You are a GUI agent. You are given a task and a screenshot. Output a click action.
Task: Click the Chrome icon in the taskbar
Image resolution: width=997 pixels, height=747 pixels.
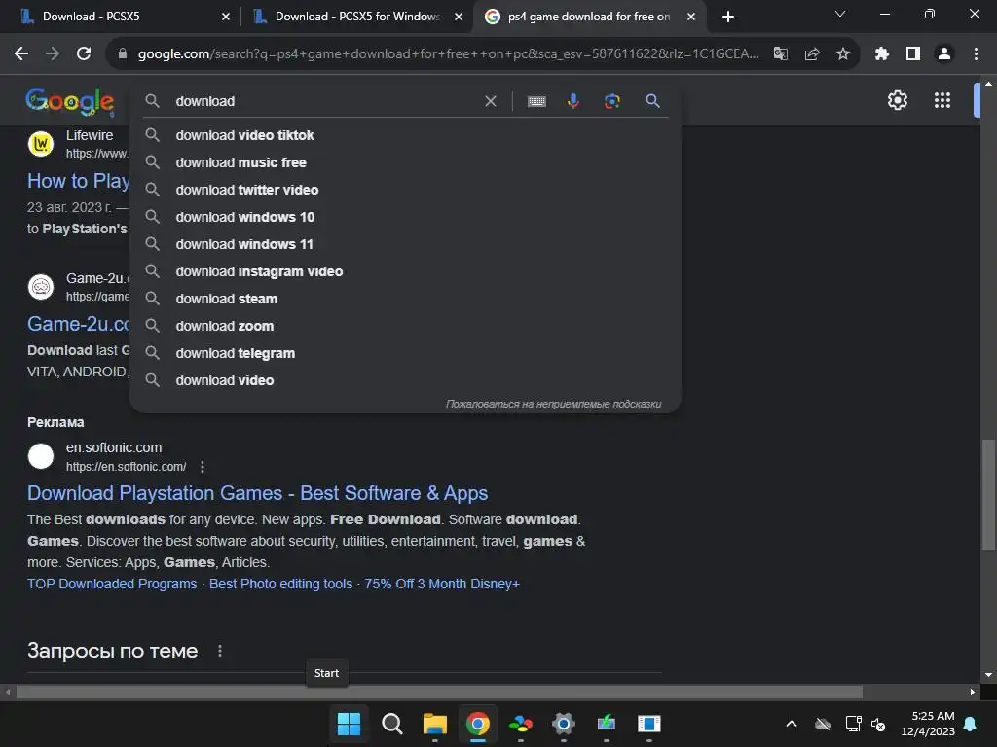tap(477, 724)
